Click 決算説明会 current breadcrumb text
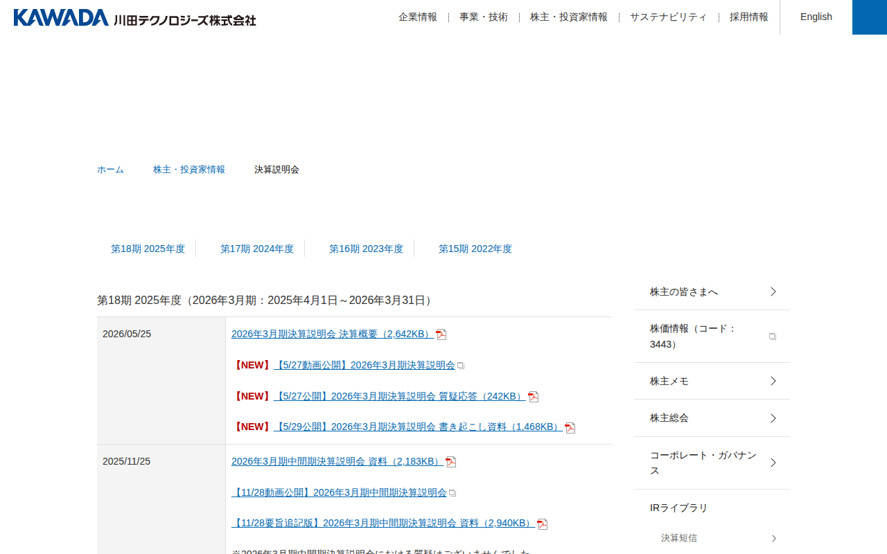The width and height of the screenshot is (887, 554). click(x=276, y=170)
